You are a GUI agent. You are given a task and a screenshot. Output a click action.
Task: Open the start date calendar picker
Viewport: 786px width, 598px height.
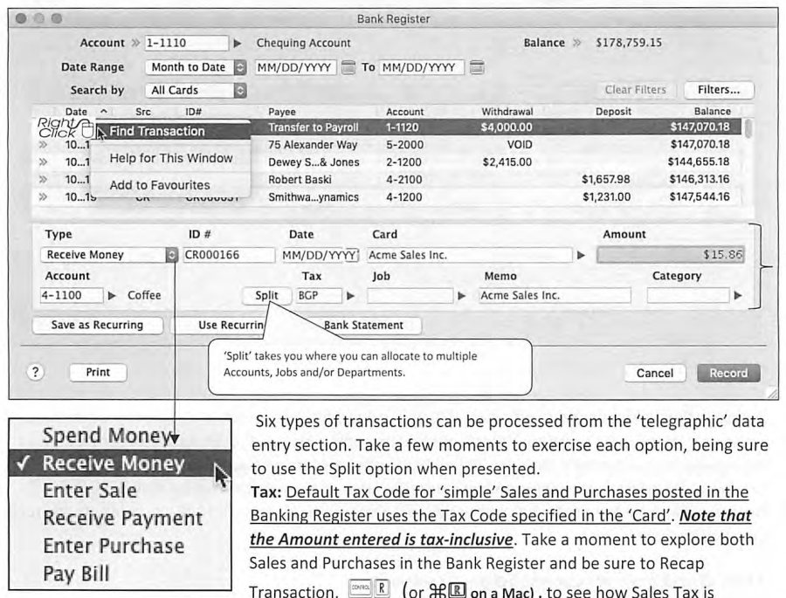348,67
